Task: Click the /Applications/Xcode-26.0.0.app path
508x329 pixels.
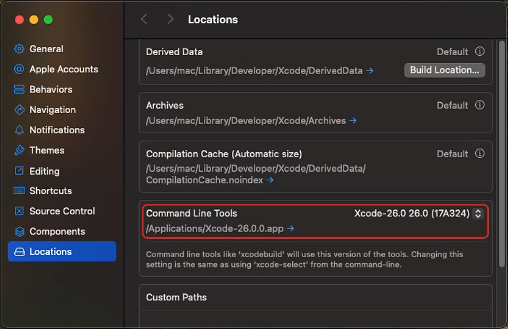Action: 215,229
